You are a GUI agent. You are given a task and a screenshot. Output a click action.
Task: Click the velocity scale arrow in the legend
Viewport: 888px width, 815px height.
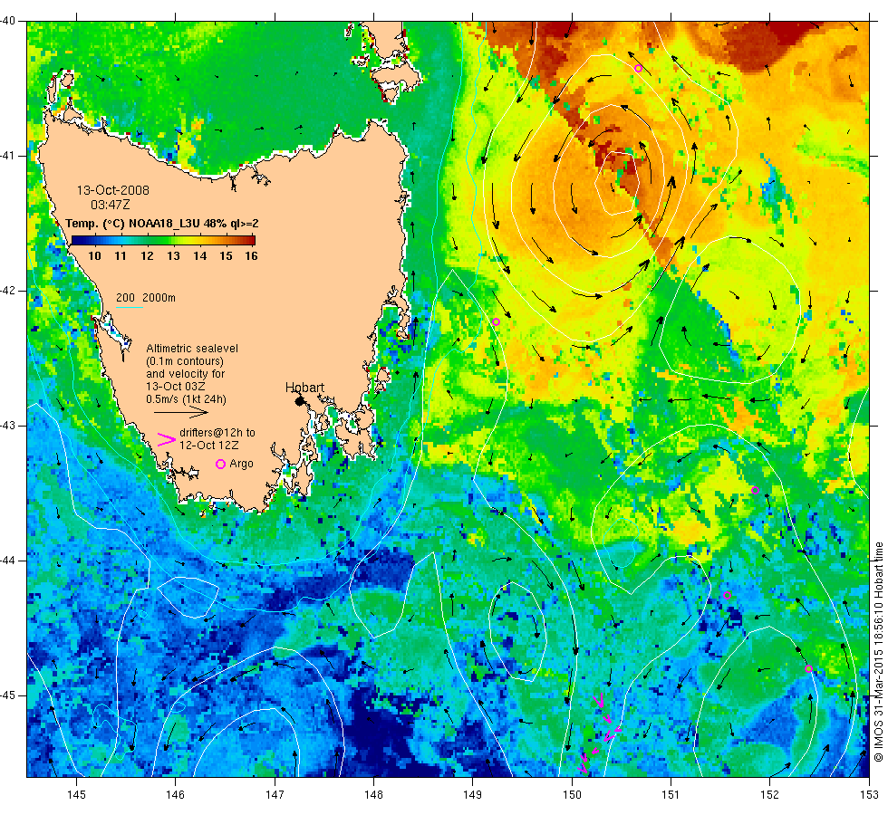[x=181, y=413]
